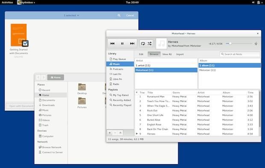265x168 pixels.
Task: Open the Import option in Rhythmbox
Action: (x=180, y=54)
